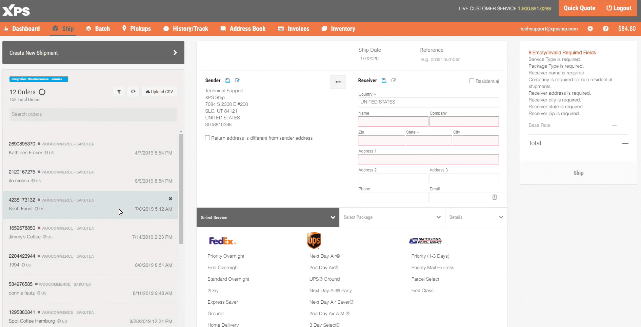Open the History/Track tab

[x=186, y=29]
